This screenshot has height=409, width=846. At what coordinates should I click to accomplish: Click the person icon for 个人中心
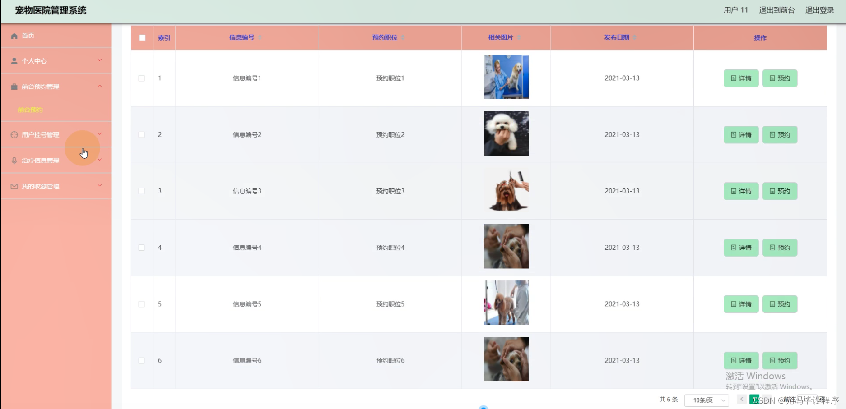pyautogui.click(x=14, y=61)
